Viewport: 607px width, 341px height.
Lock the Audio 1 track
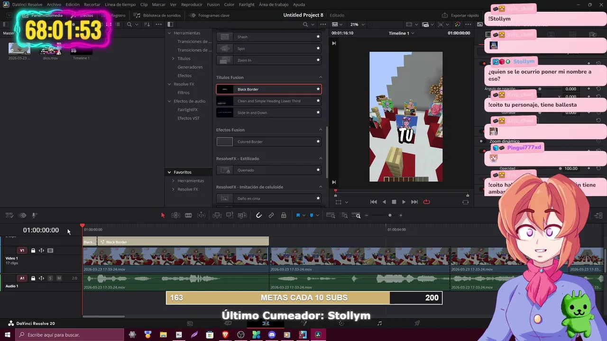pyautogui.click(x=33, y=278)
